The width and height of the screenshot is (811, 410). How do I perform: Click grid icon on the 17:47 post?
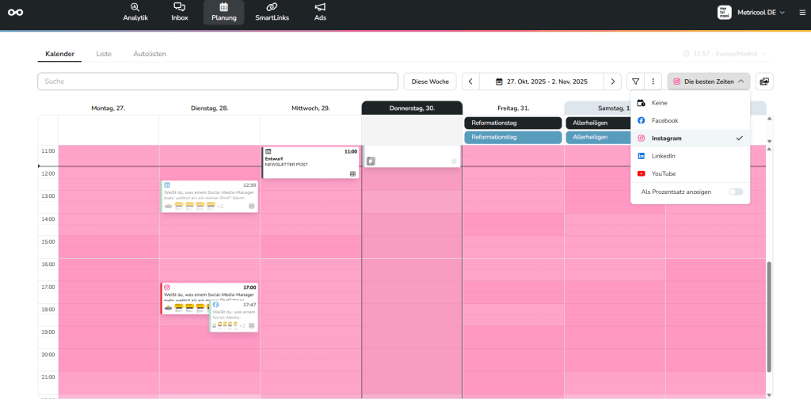tap(251, 326)
